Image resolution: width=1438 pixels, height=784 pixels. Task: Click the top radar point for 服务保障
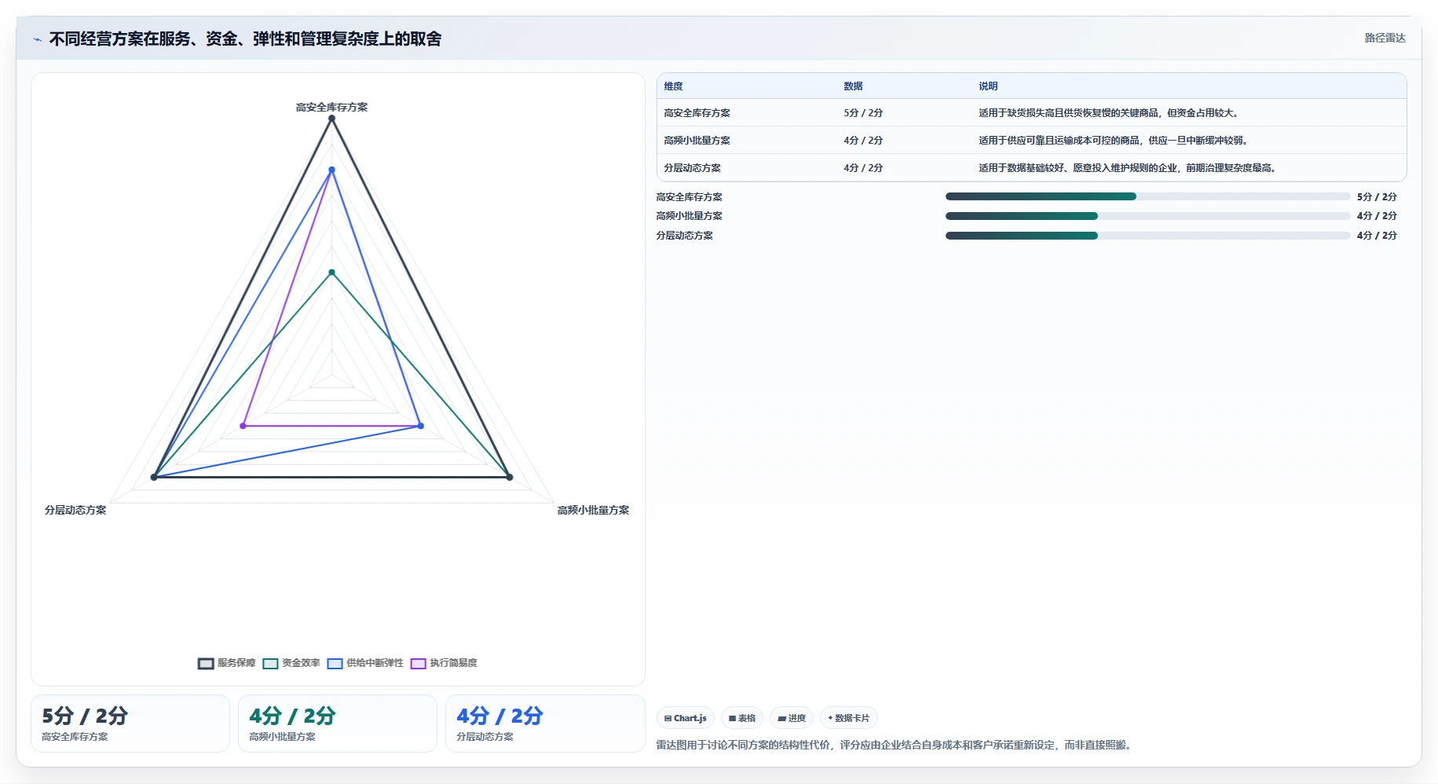point(331,119)
